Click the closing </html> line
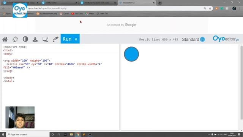 9,81
